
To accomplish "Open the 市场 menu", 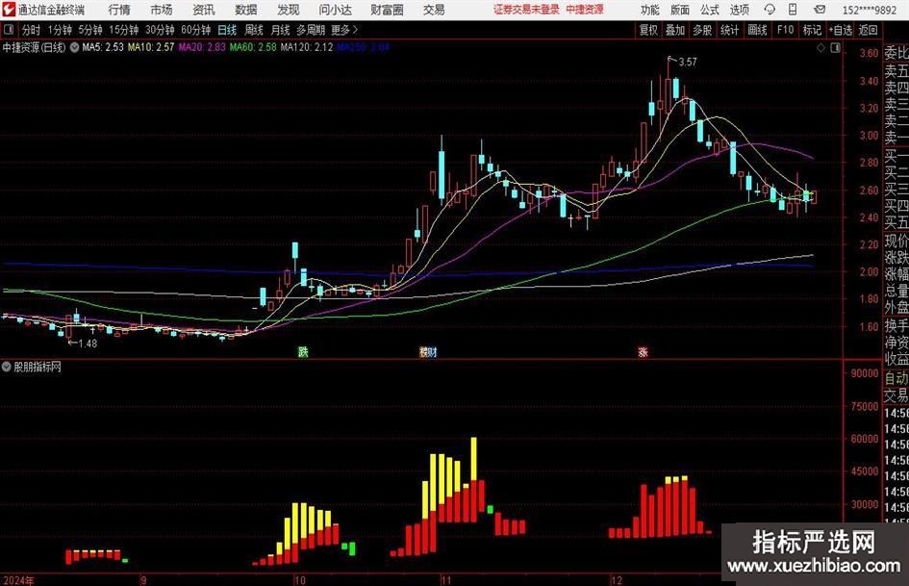I will [x=162, y=10].
